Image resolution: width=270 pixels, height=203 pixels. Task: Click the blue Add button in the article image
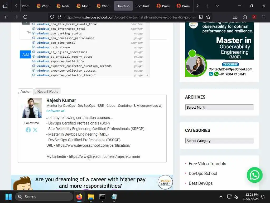(x=26, y=54)
